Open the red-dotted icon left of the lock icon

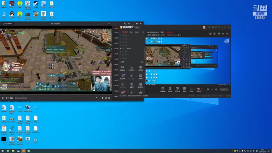[210, 34]
